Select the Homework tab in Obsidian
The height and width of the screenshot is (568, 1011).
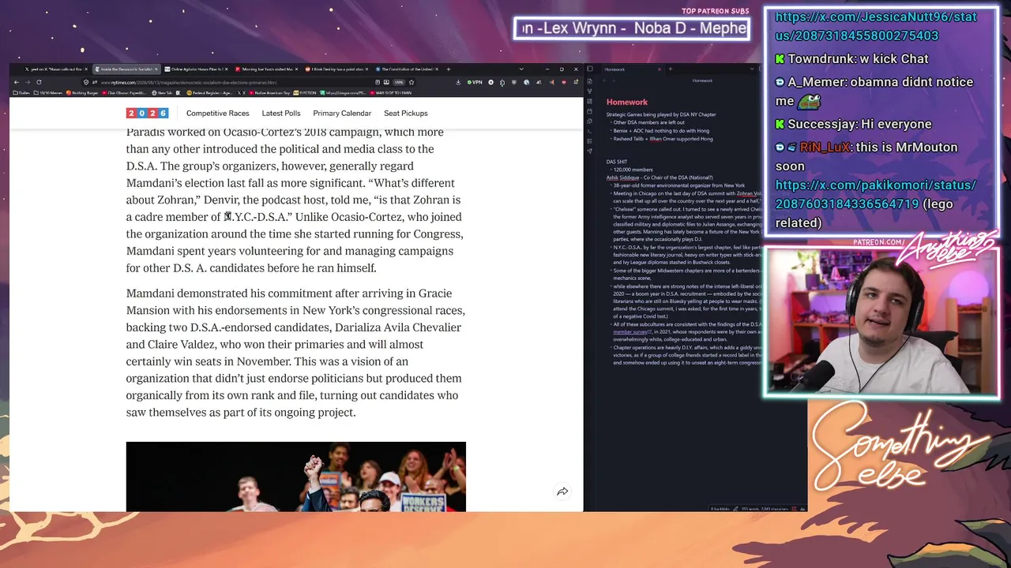pyautogui.click(x=633, y=69)
